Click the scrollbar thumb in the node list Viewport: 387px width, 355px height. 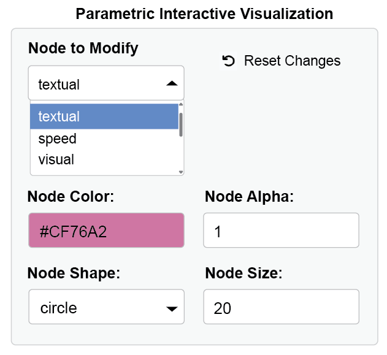point(181,124)
